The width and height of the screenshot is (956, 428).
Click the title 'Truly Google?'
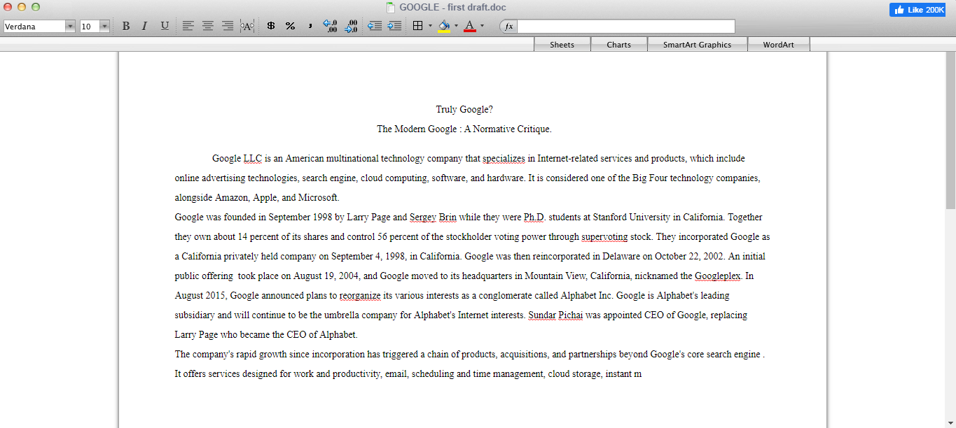click(464, 109)
